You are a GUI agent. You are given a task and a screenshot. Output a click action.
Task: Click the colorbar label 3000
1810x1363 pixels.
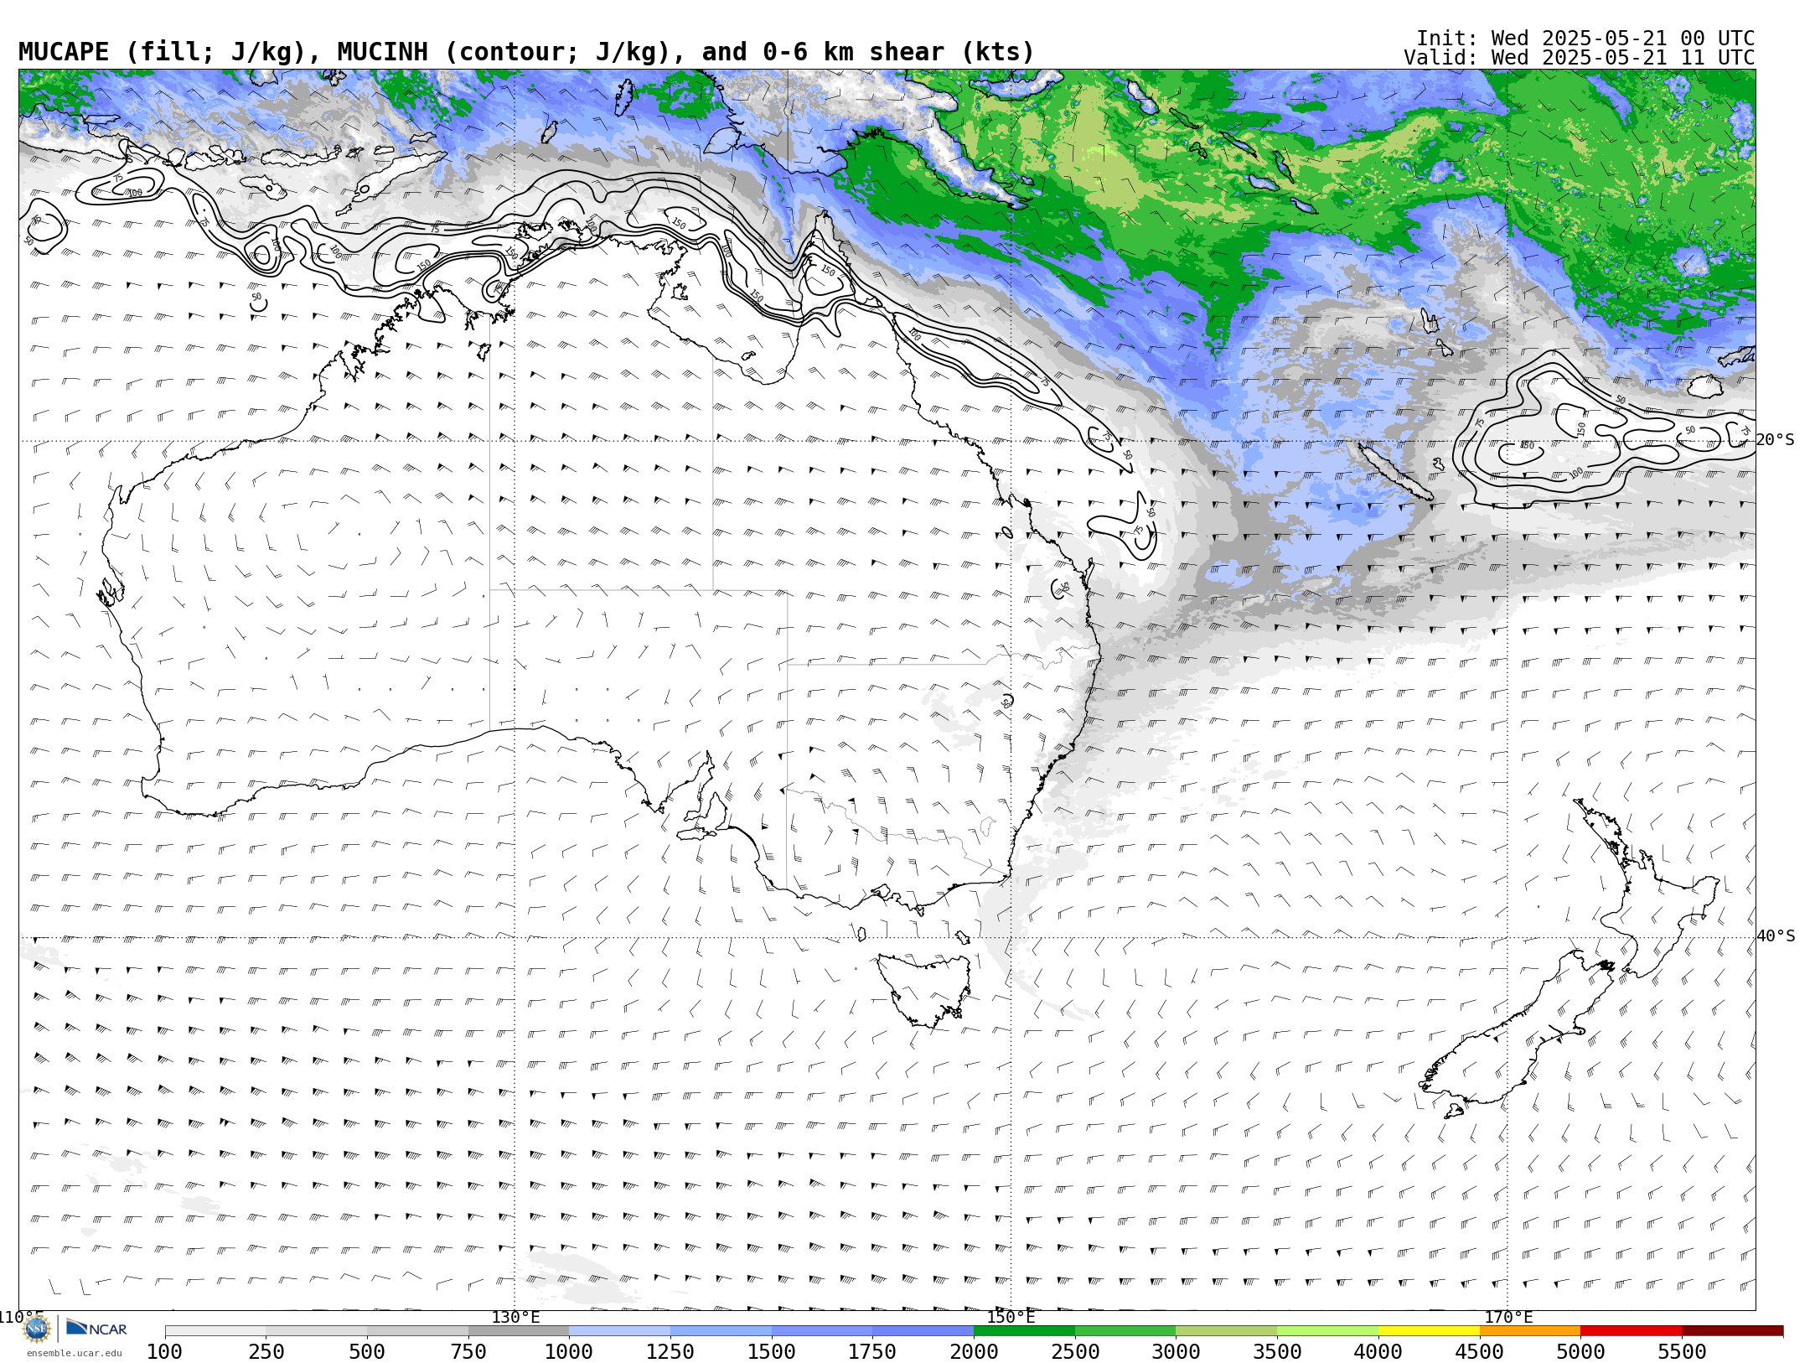pyautogui.click(x=1176, y=1351)
